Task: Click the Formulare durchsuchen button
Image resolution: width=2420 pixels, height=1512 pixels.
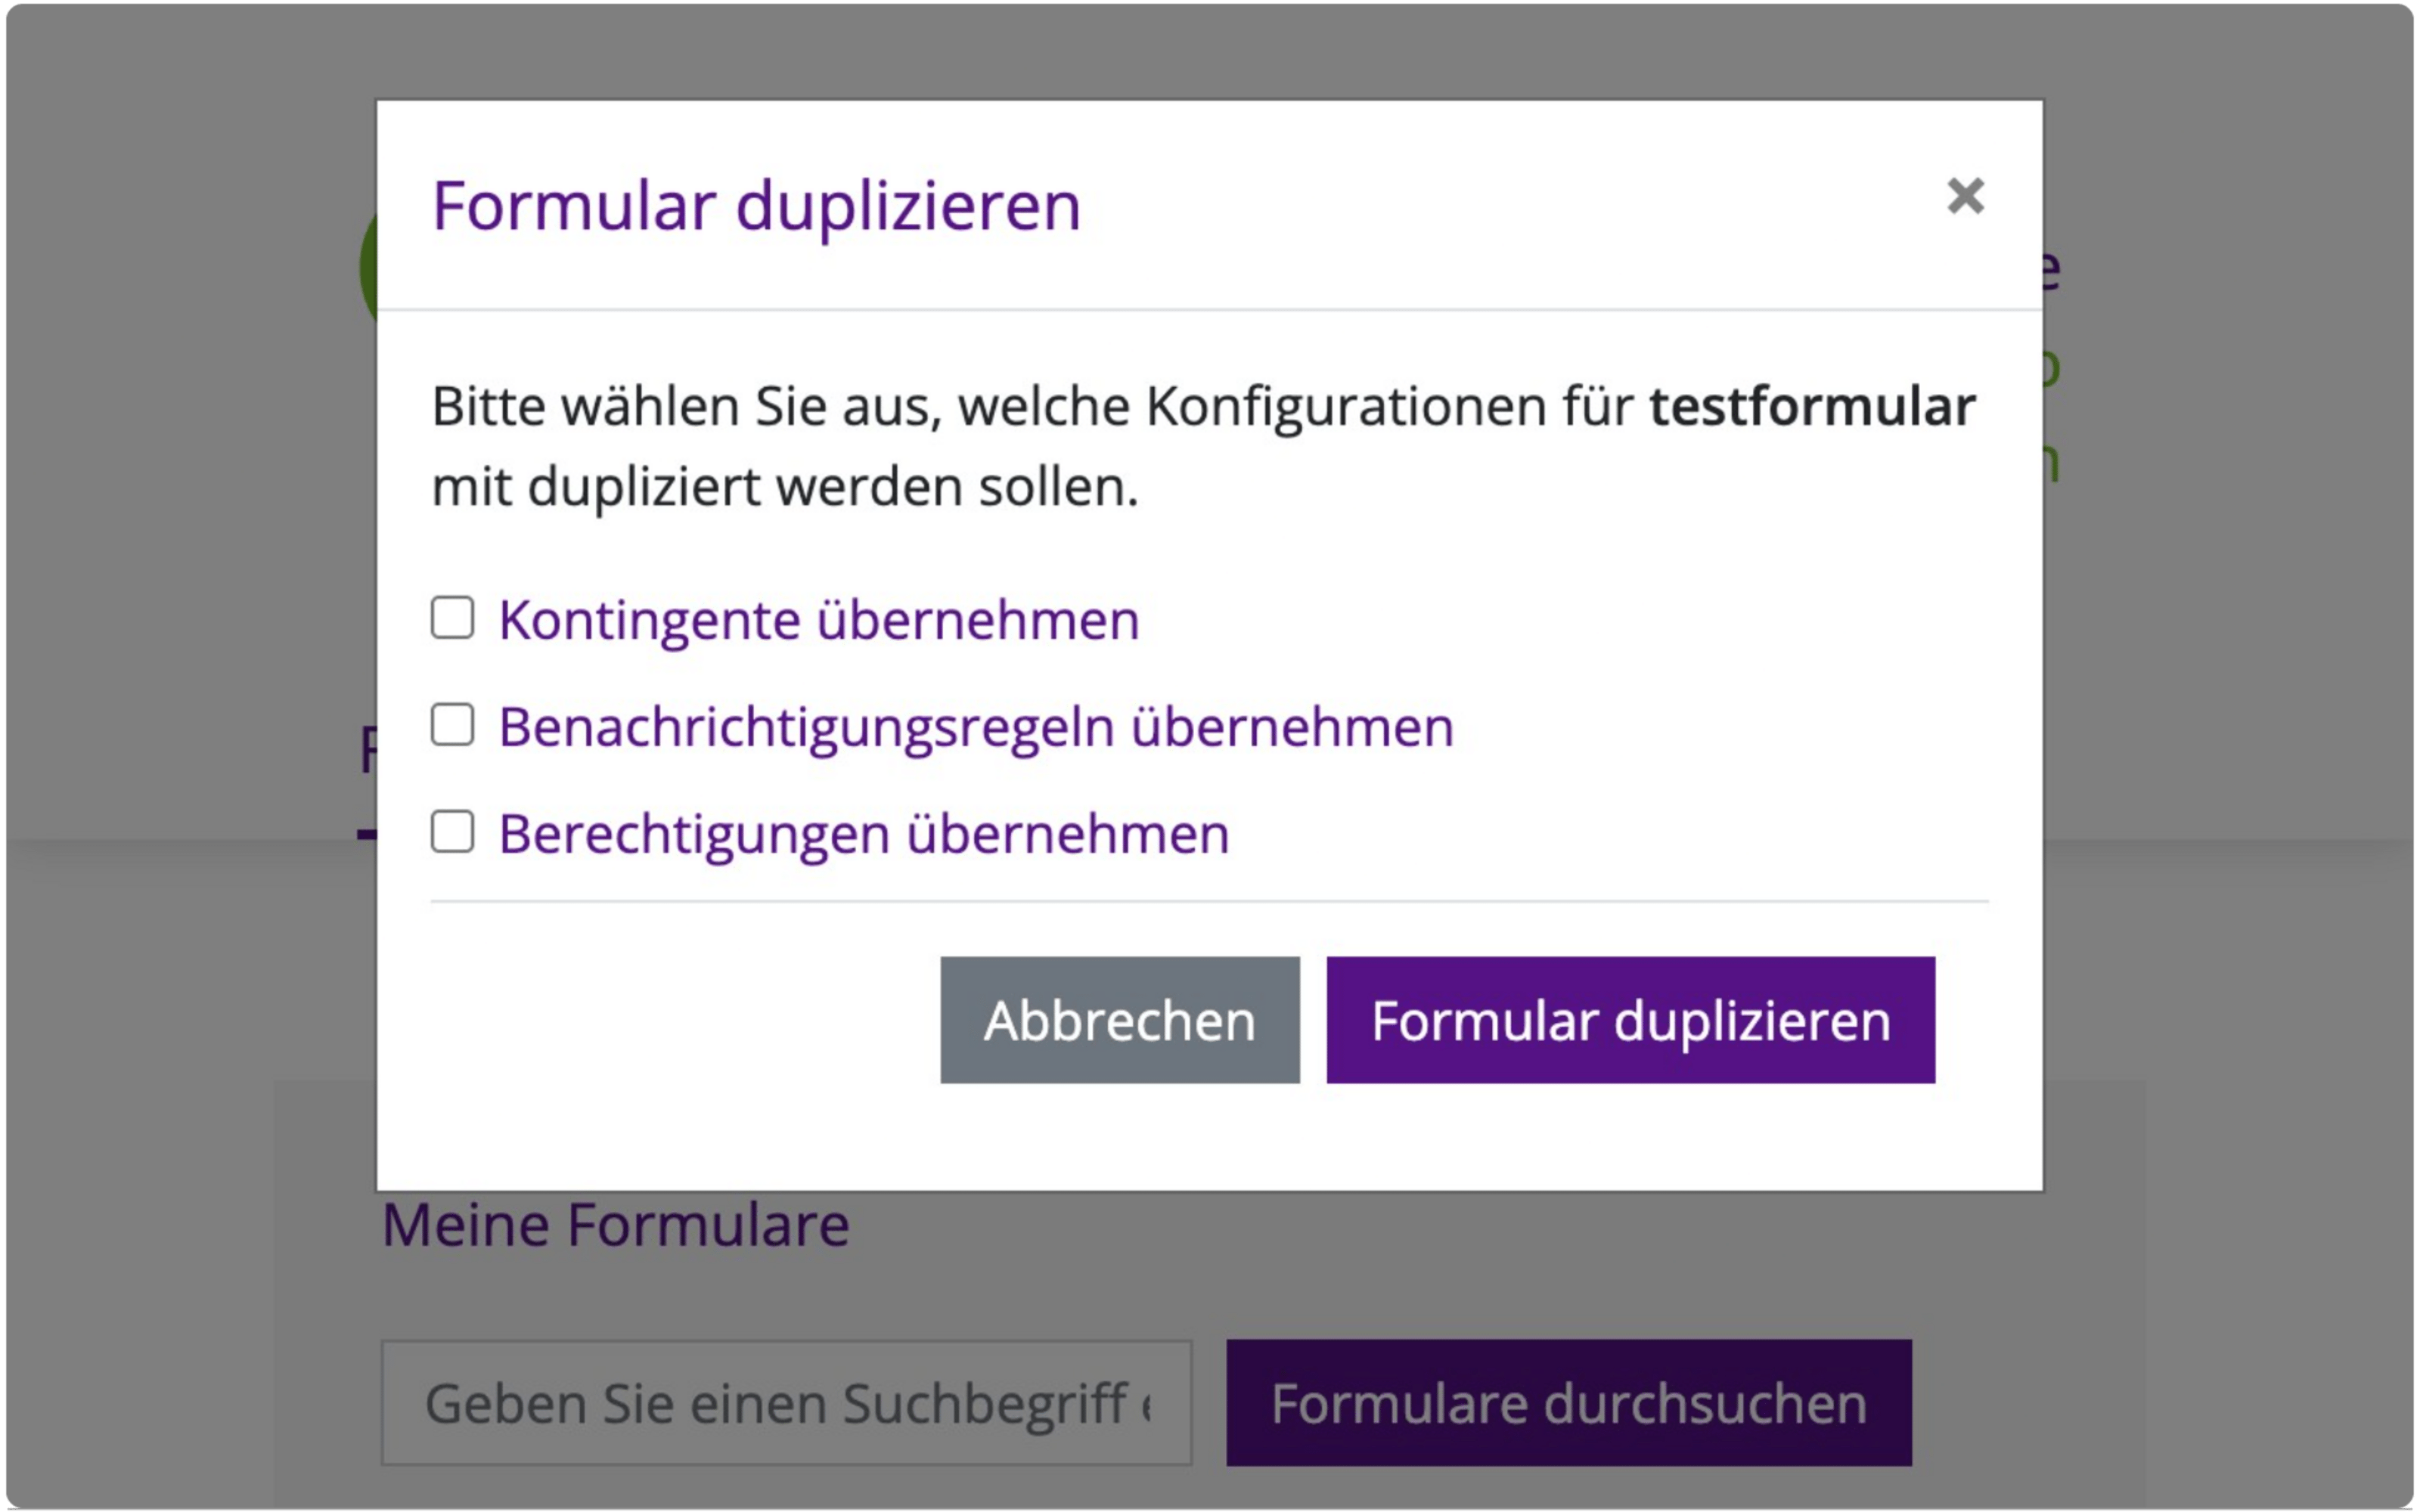Action: point(1569,1403)
